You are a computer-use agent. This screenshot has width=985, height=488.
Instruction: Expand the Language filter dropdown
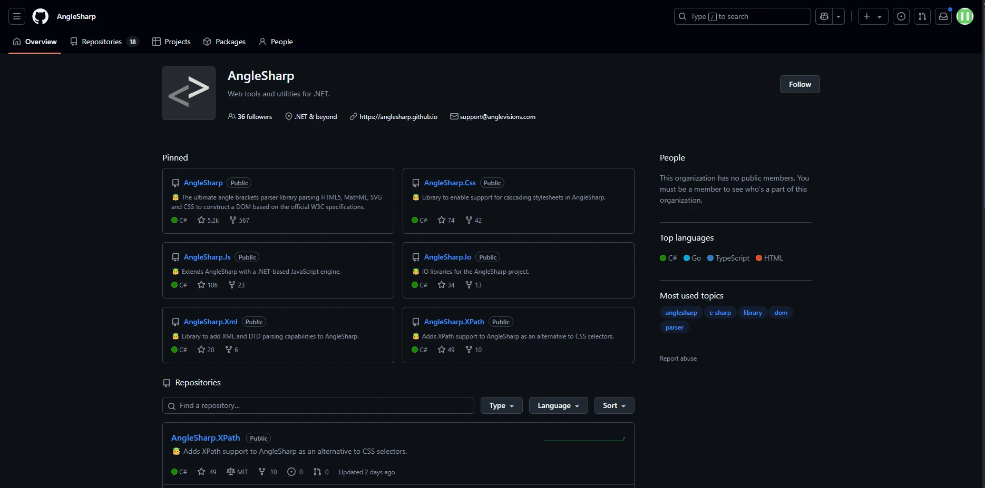558,405
